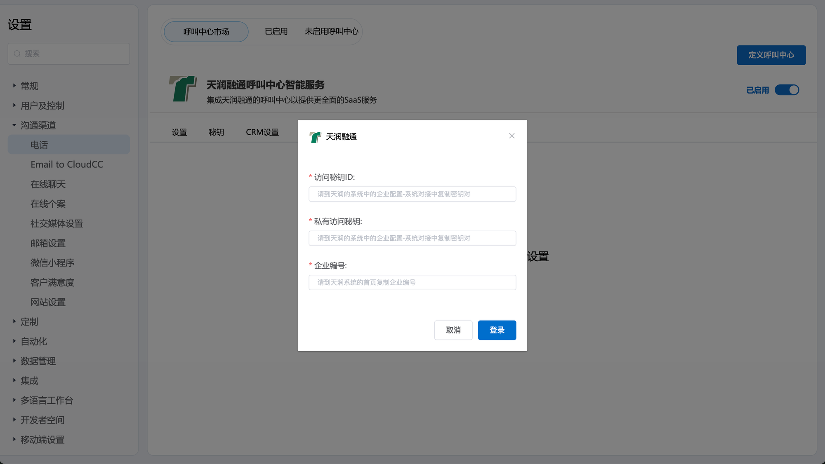Image resolution: width=825 pixels, height=464 pixels.
Task: Open Email to CloudCC in sidebar
Action: [x=66, y=164]
